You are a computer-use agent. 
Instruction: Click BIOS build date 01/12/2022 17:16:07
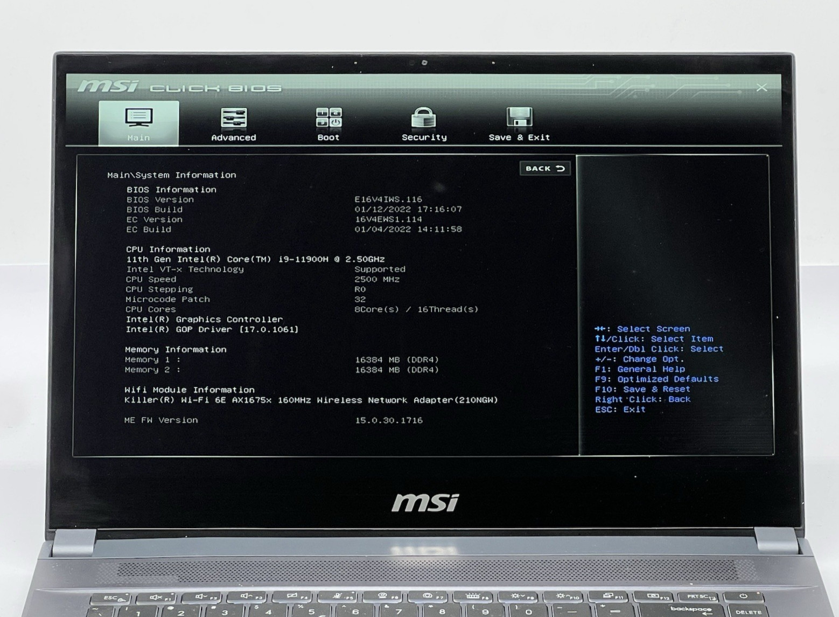(x=408, y=209)
